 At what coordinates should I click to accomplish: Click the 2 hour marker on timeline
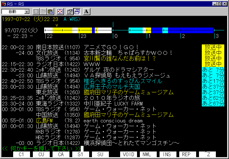[x=183, y=36]
